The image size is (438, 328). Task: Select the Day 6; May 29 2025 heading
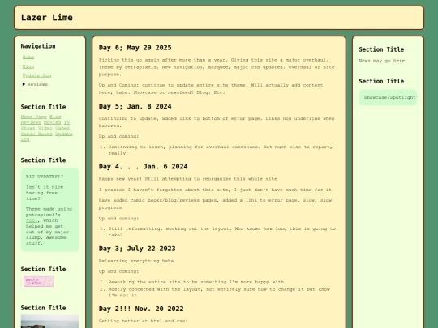coord(135,48)
